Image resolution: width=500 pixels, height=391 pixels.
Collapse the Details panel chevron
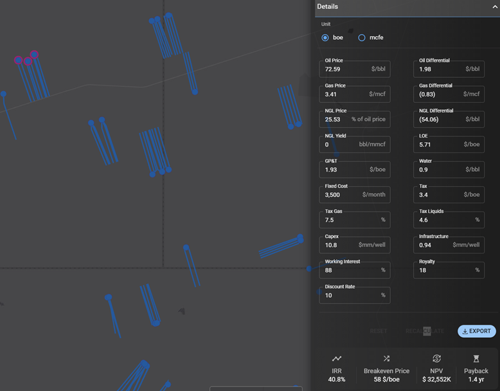(x=494, y=7)
